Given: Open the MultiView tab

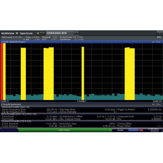Looking at the screenshot, I should click(10, 33).
